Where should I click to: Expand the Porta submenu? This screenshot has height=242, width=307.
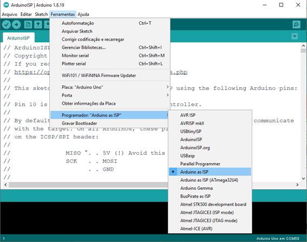[109, 95]
